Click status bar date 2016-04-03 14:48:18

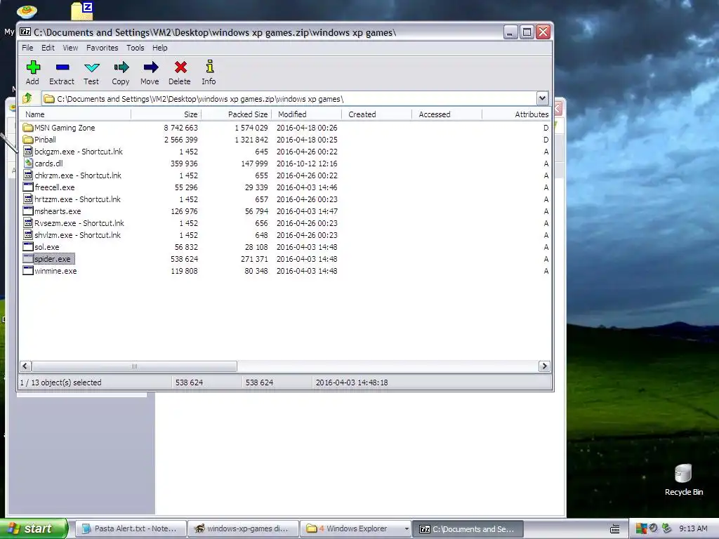[x=352, y=382]
